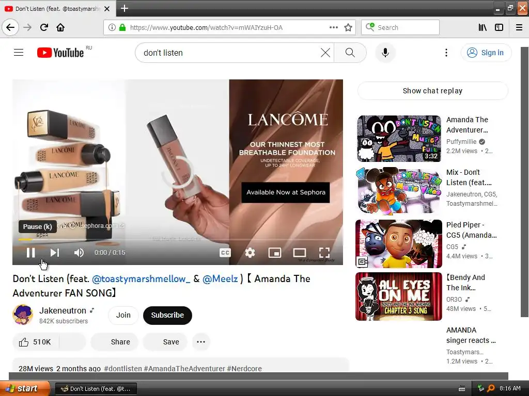Open Firefox home page
Screen dimensions: 529x396
click(x=60, y=27)
